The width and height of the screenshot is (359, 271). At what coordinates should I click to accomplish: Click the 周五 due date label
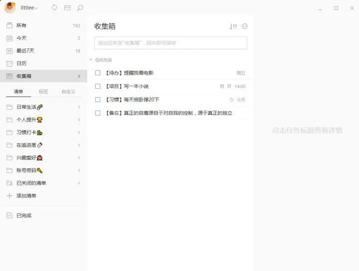(241, 73)
